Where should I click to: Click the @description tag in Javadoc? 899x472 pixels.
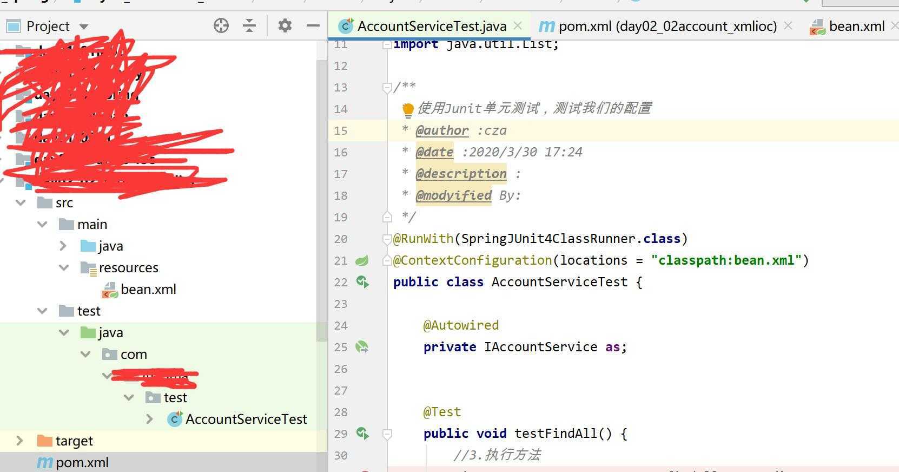pos(461,174)
